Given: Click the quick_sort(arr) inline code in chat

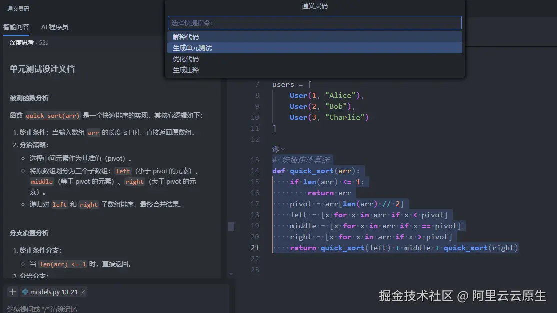Looking at the screenshot, I should (53, 116).
